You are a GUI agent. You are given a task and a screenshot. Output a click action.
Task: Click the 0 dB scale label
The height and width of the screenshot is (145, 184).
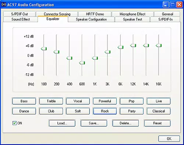pos(31,56)
